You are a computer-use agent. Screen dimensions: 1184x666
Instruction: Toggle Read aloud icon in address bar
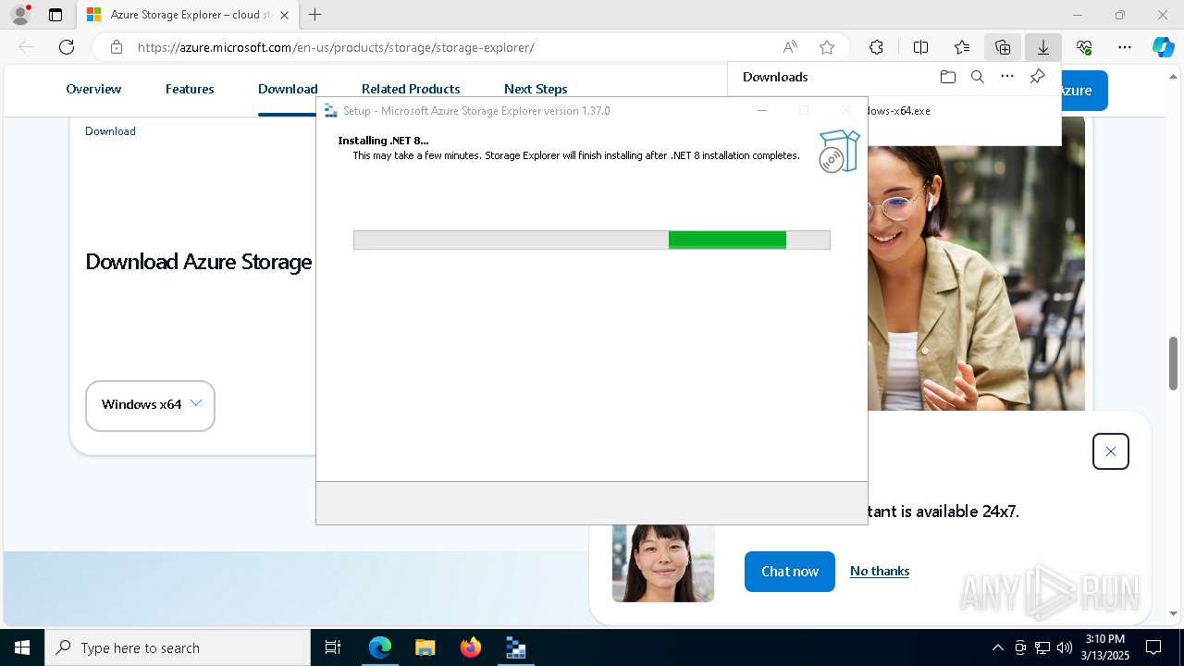click(790, 47)
